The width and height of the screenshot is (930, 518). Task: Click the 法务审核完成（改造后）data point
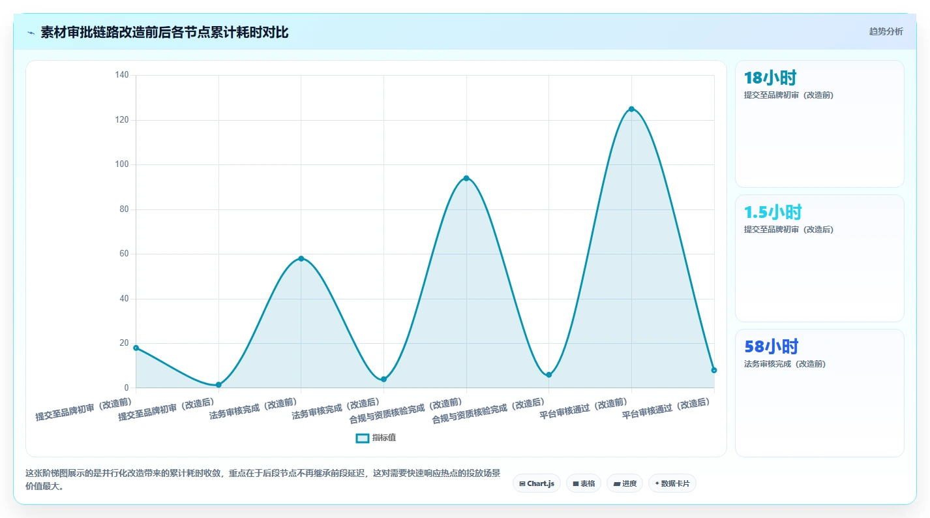[383, 379]
